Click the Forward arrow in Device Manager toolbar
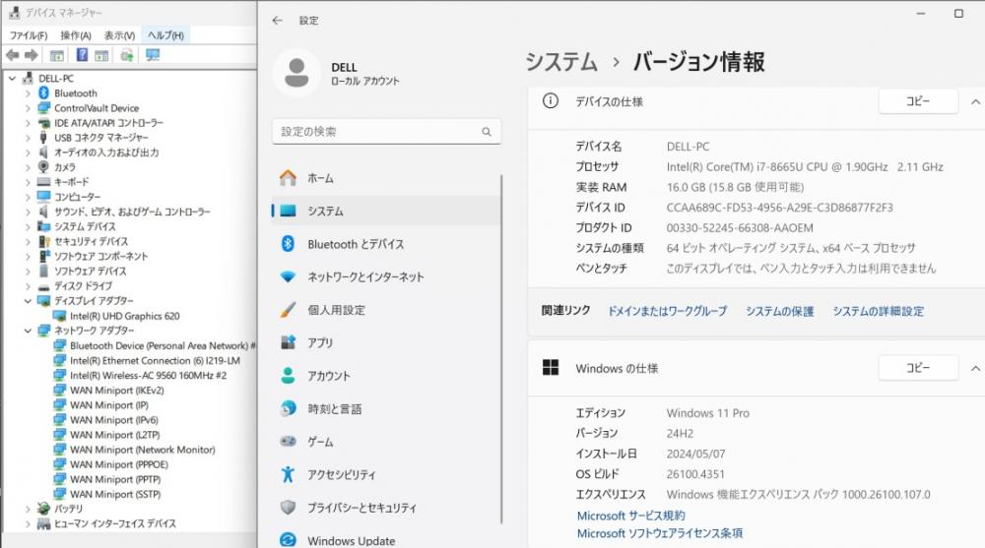The width and height of the screenshot is (985, 548). click(31, 55)
